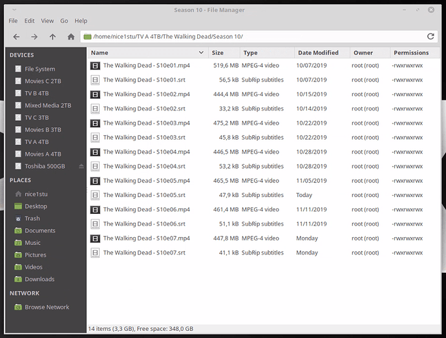Click the 11/05/2019 date cell
The image size is (446, 338).
[x=312, y=181]
